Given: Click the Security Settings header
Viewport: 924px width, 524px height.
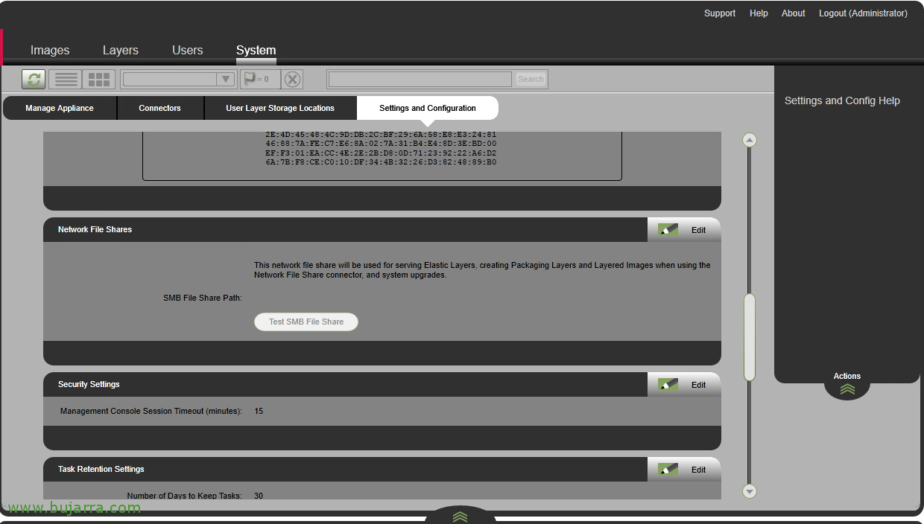Looking at the screenshot, I should [x=89, y=384].
